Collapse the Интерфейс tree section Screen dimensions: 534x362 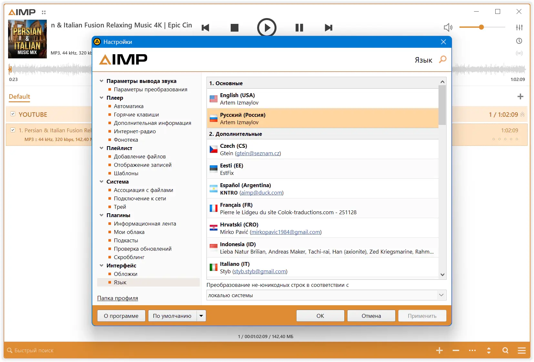pos(102,266)
